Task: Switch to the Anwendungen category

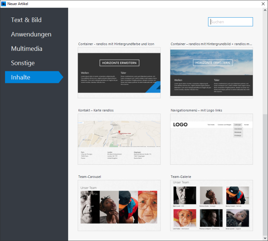Action: coord(31,34)
